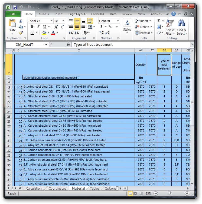Click the zoom out minus button

pyautogui.click(x=155, y=193)
